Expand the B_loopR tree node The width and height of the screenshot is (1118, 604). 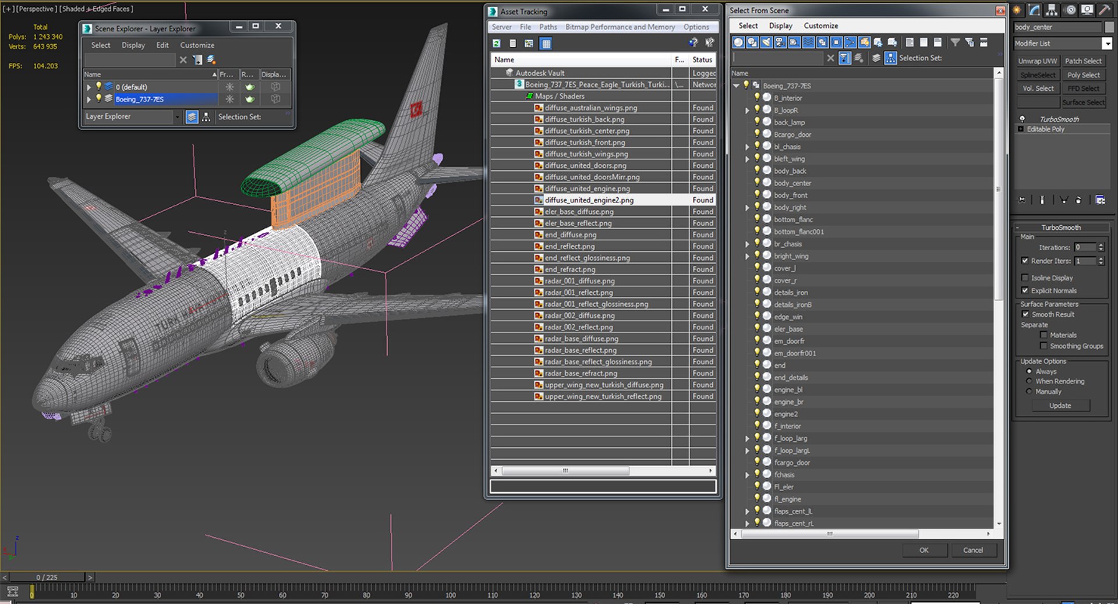coord(747,110)
